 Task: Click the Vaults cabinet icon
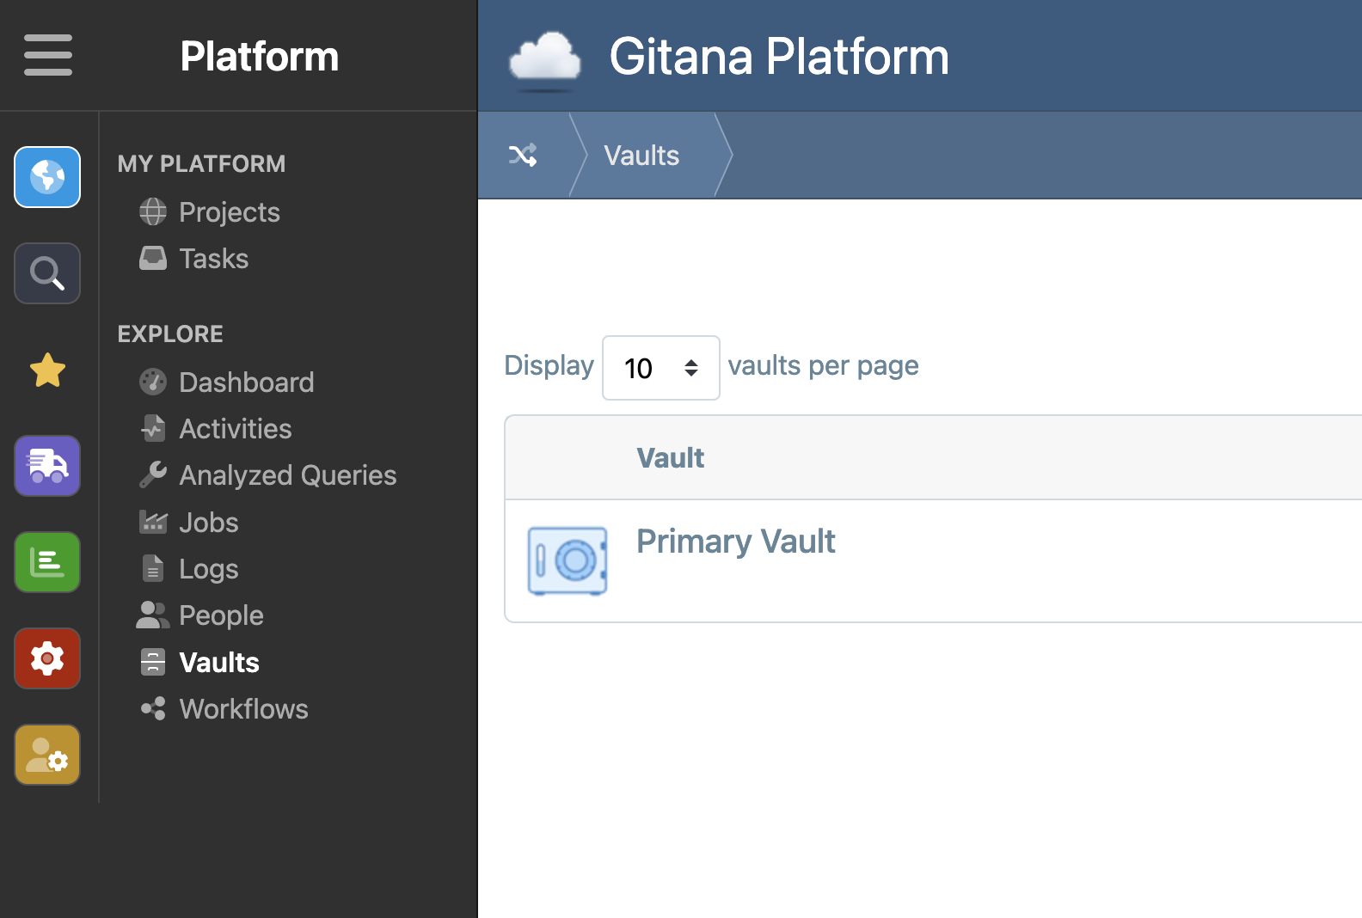pyautogui.click(x=153, y=662)
